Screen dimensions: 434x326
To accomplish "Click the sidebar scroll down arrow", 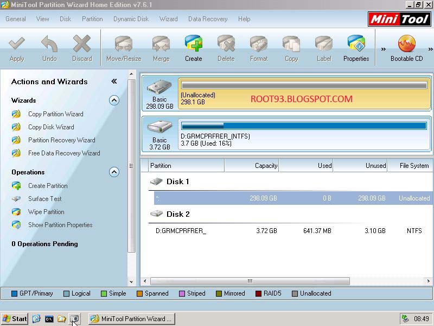I will [131, 282].
